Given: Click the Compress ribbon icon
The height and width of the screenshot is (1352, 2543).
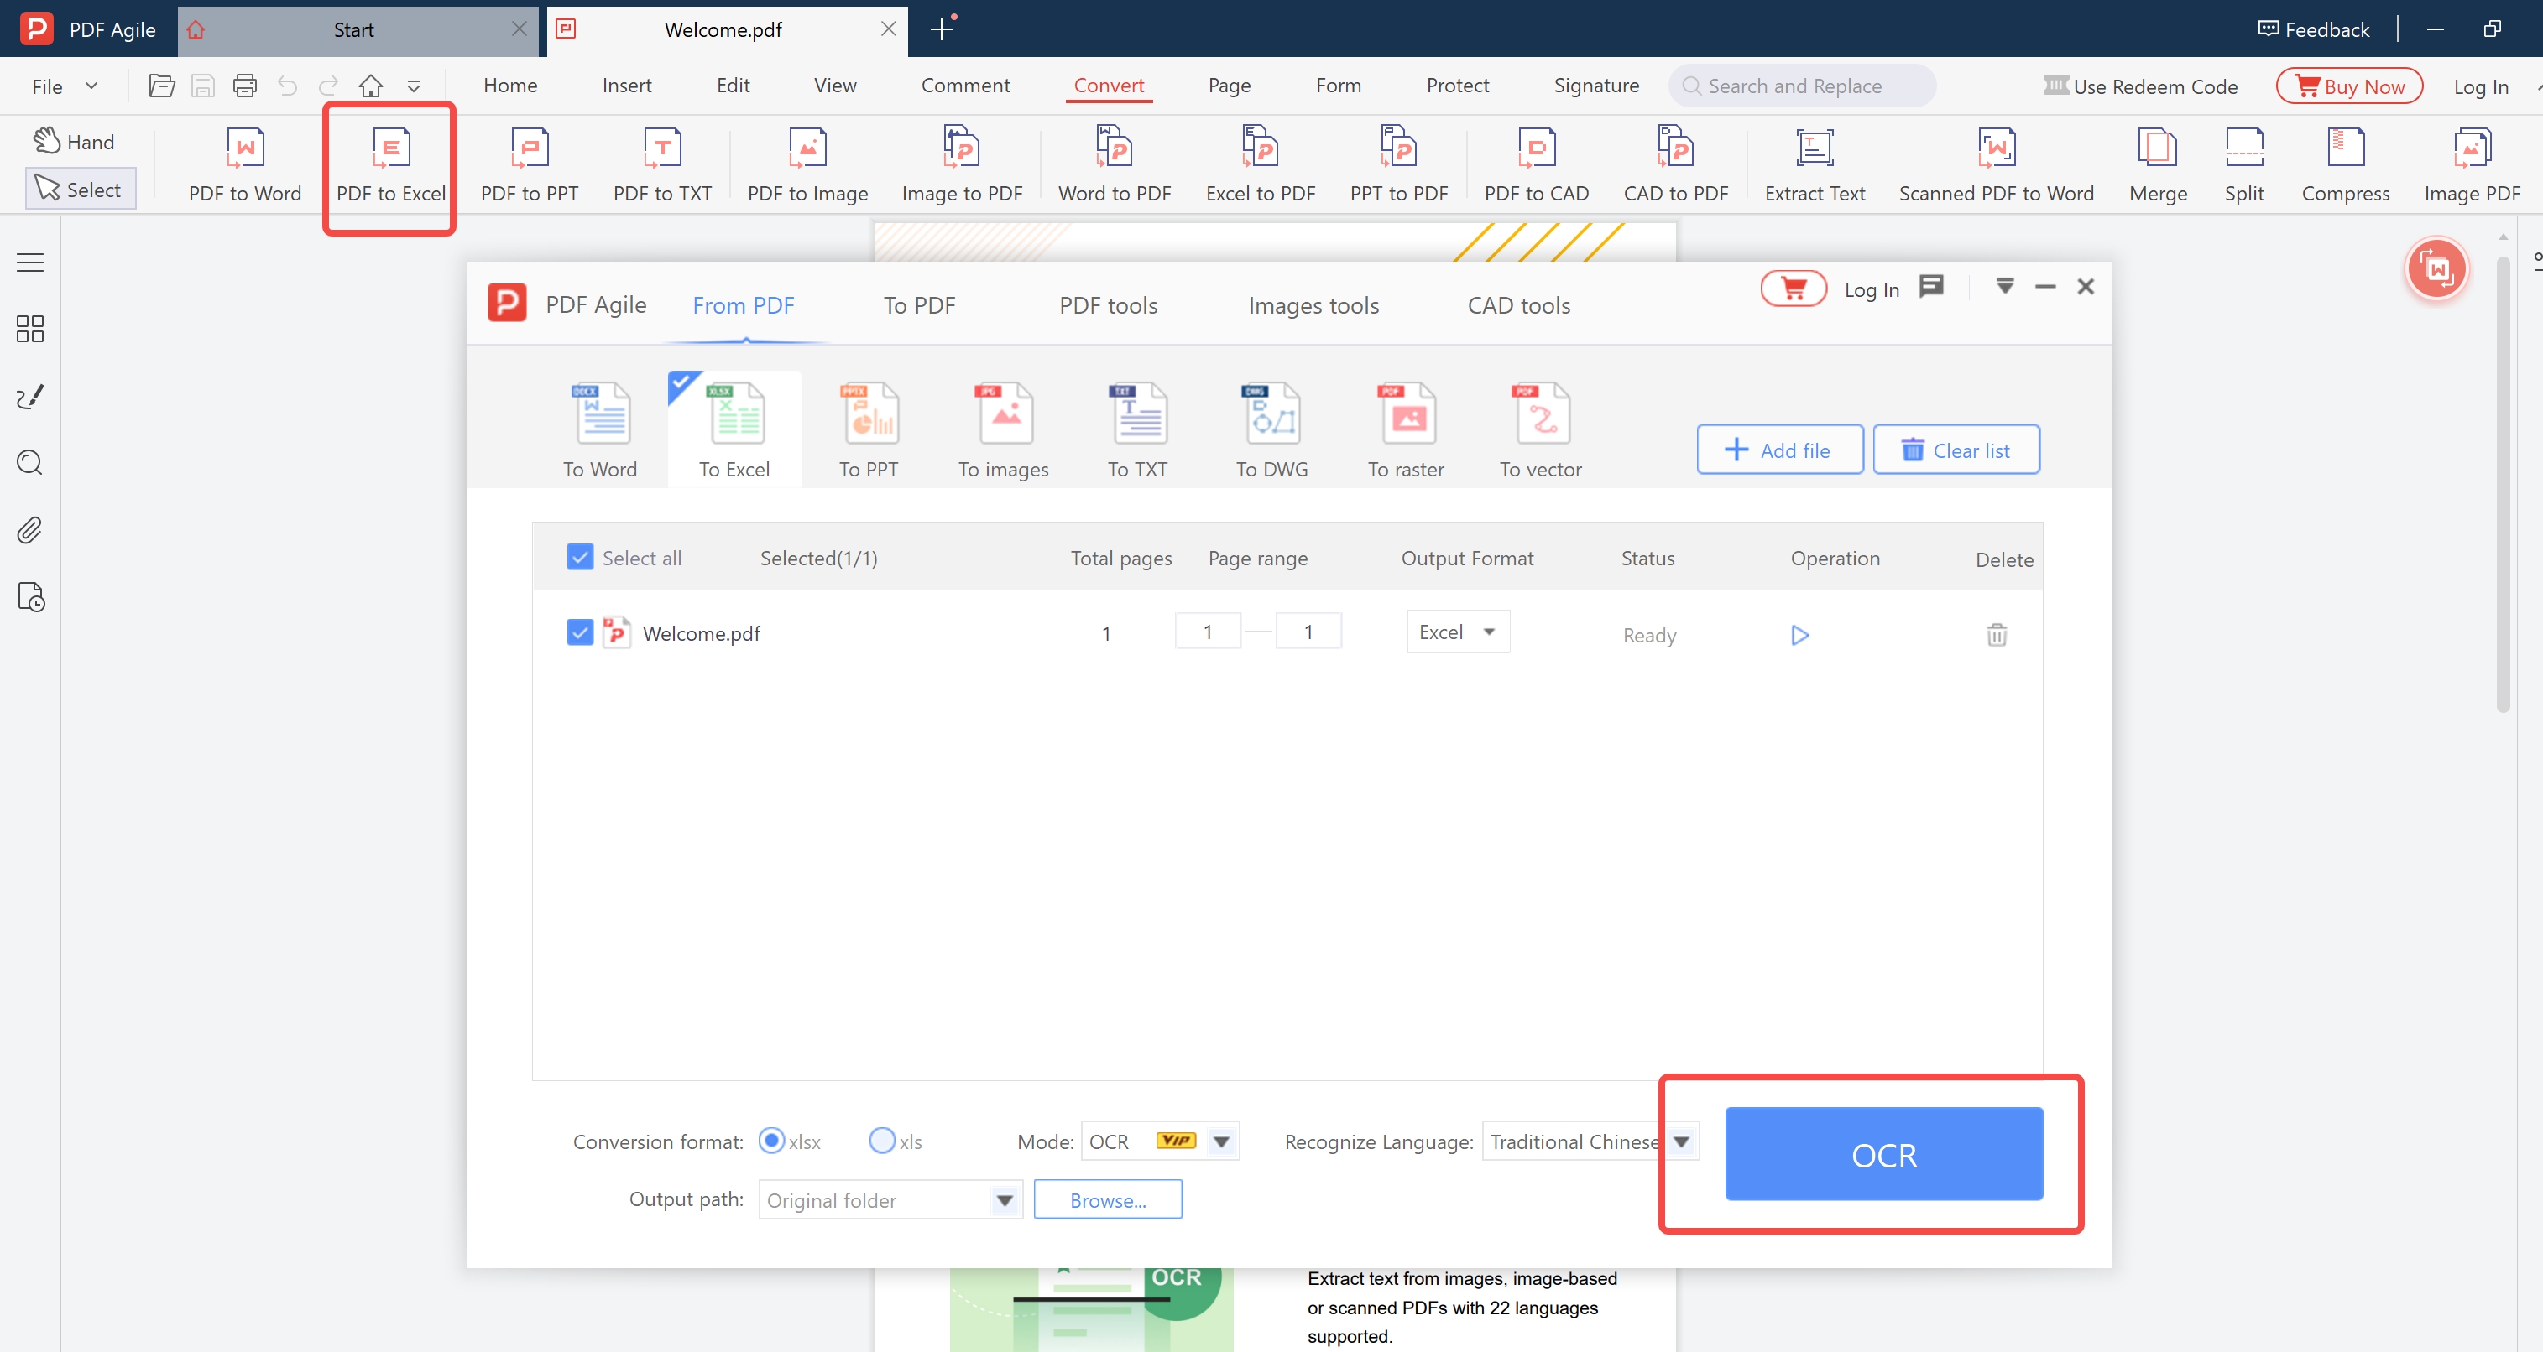Looking at the screenshot, I should pyautogui.click(x=2346, y=148).
